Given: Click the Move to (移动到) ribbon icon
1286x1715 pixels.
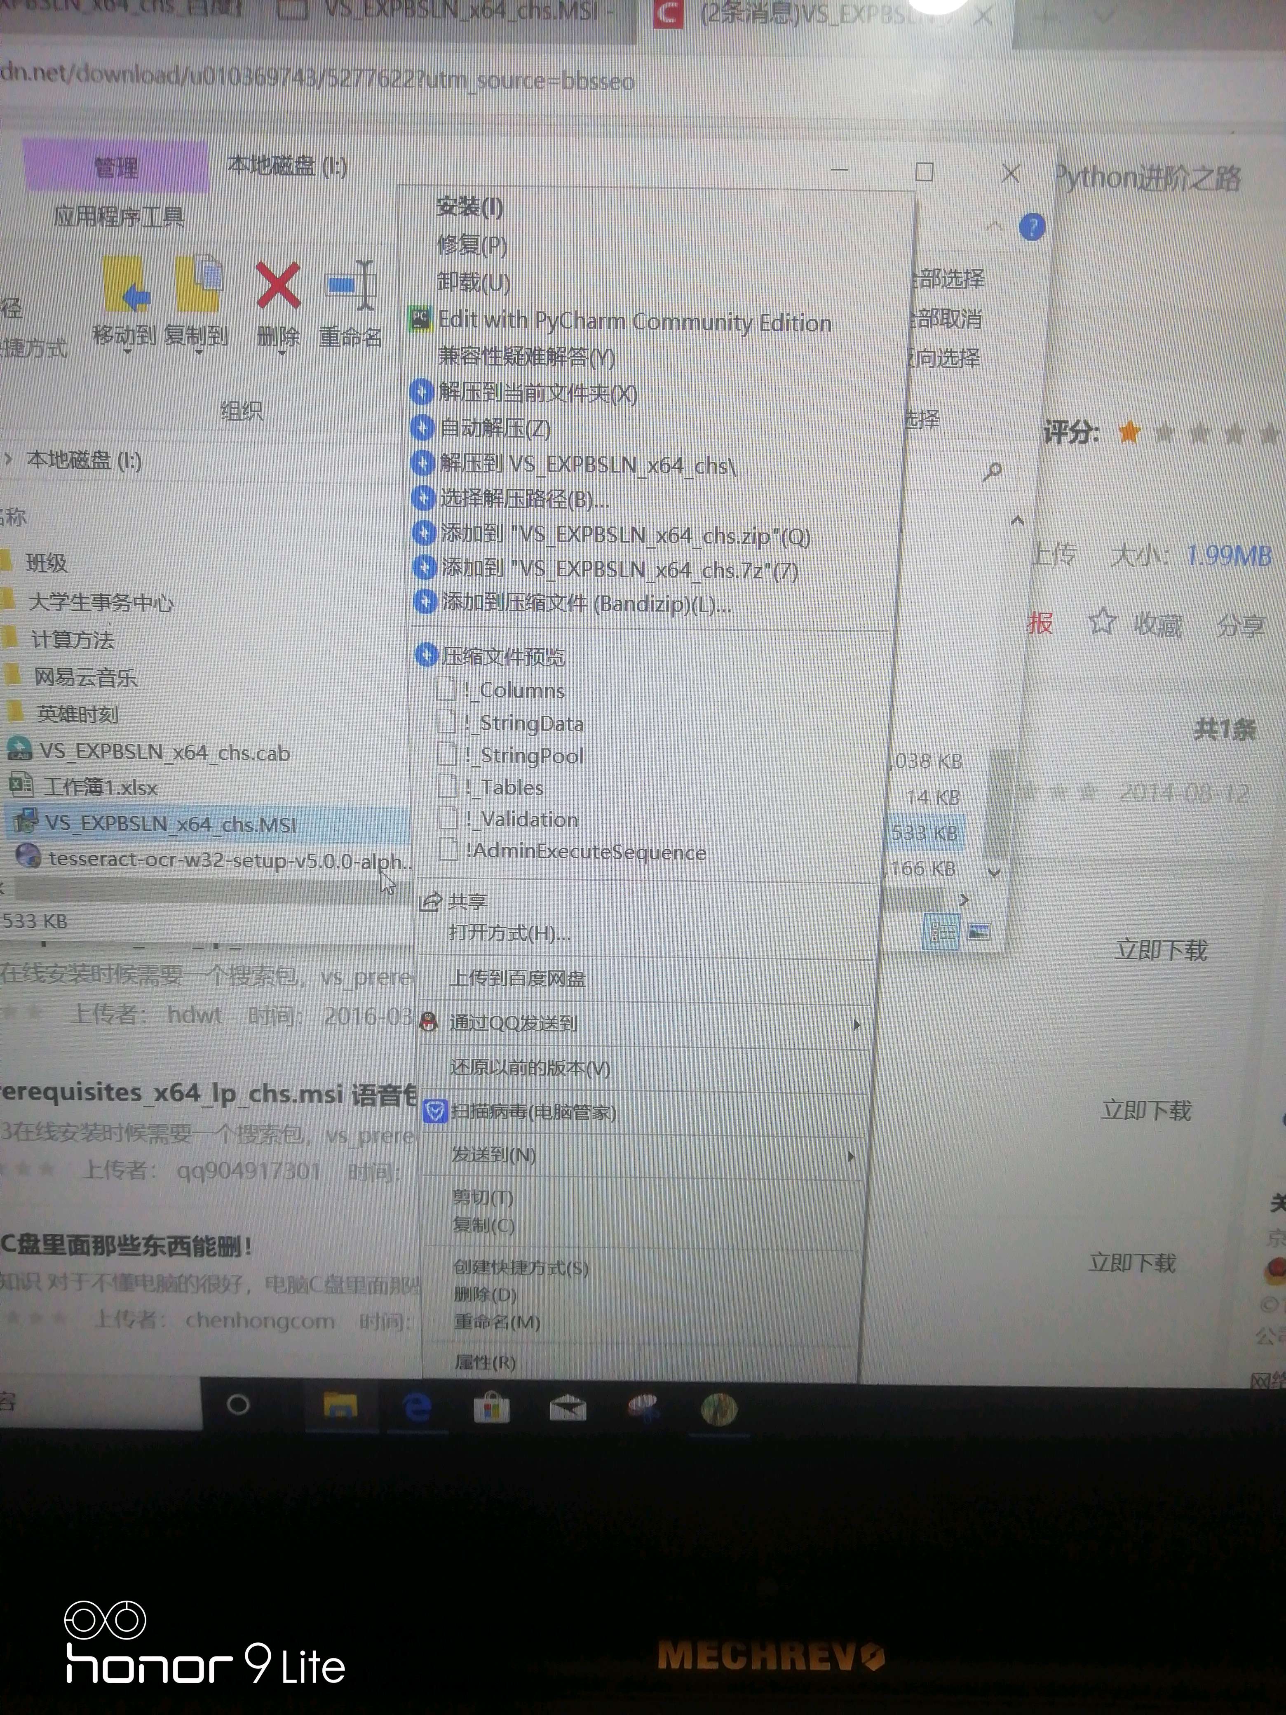Looking at the screenshot, I should 127,285.
